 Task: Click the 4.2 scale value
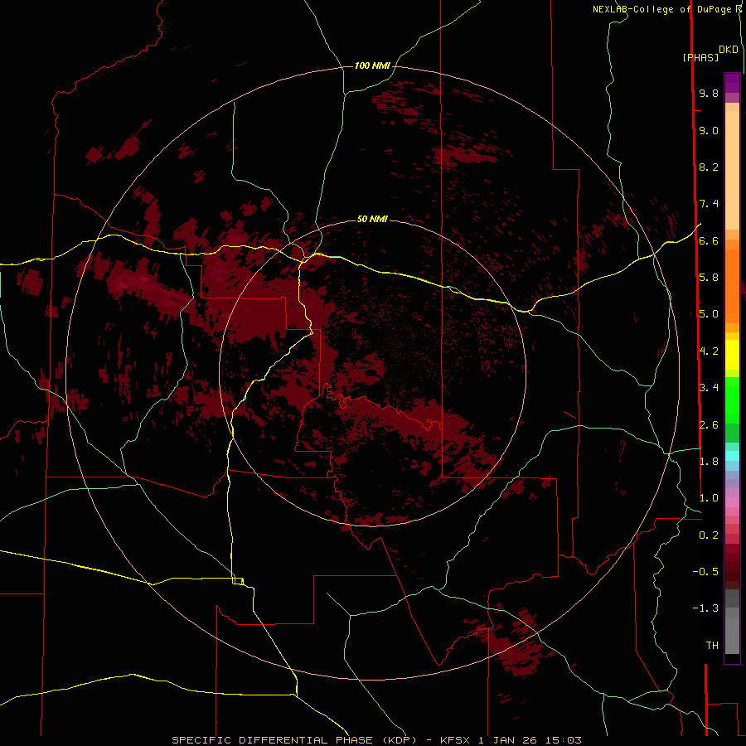pos(709,351)
